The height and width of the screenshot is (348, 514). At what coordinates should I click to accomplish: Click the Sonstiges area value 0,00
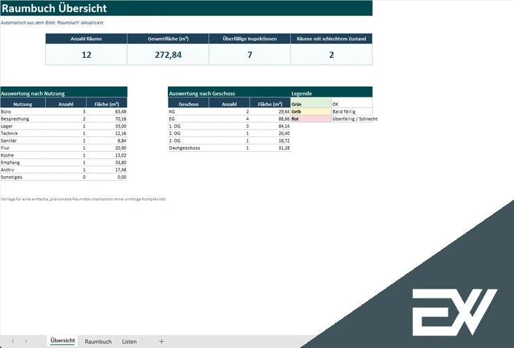(x=107, y=177)
